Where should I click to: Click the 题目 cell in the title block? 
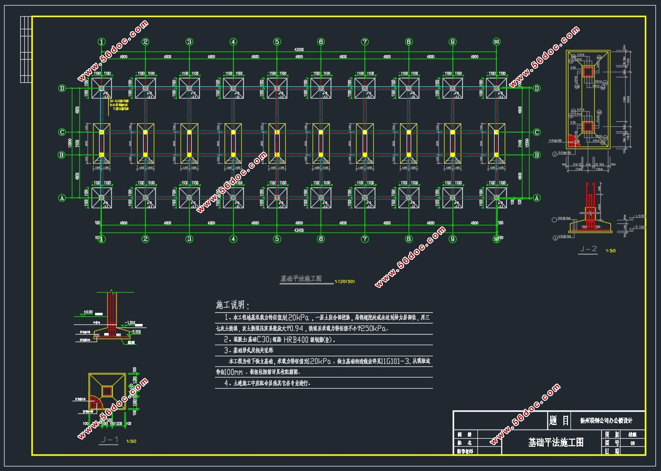(x=559, y=420)
